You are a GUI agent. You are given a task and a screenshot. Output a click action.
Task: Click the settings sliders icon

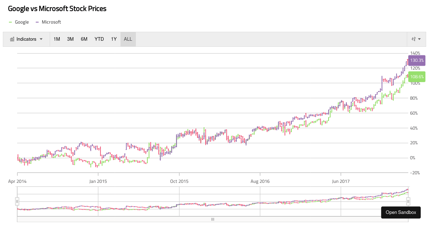pos(414,39)
